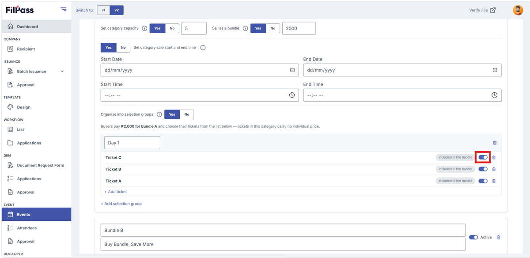Image resolution: width=530 pixels, height=258 pixels.
Task: Edit the Day 1 group name field
Action: click(x=132, y=143)
